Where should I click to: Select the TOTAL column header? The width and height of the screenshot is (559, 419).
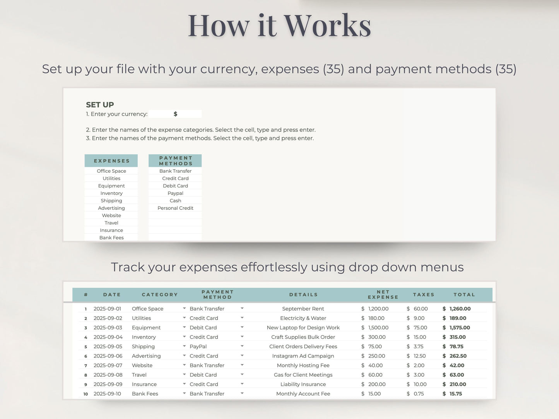point(464,295)
